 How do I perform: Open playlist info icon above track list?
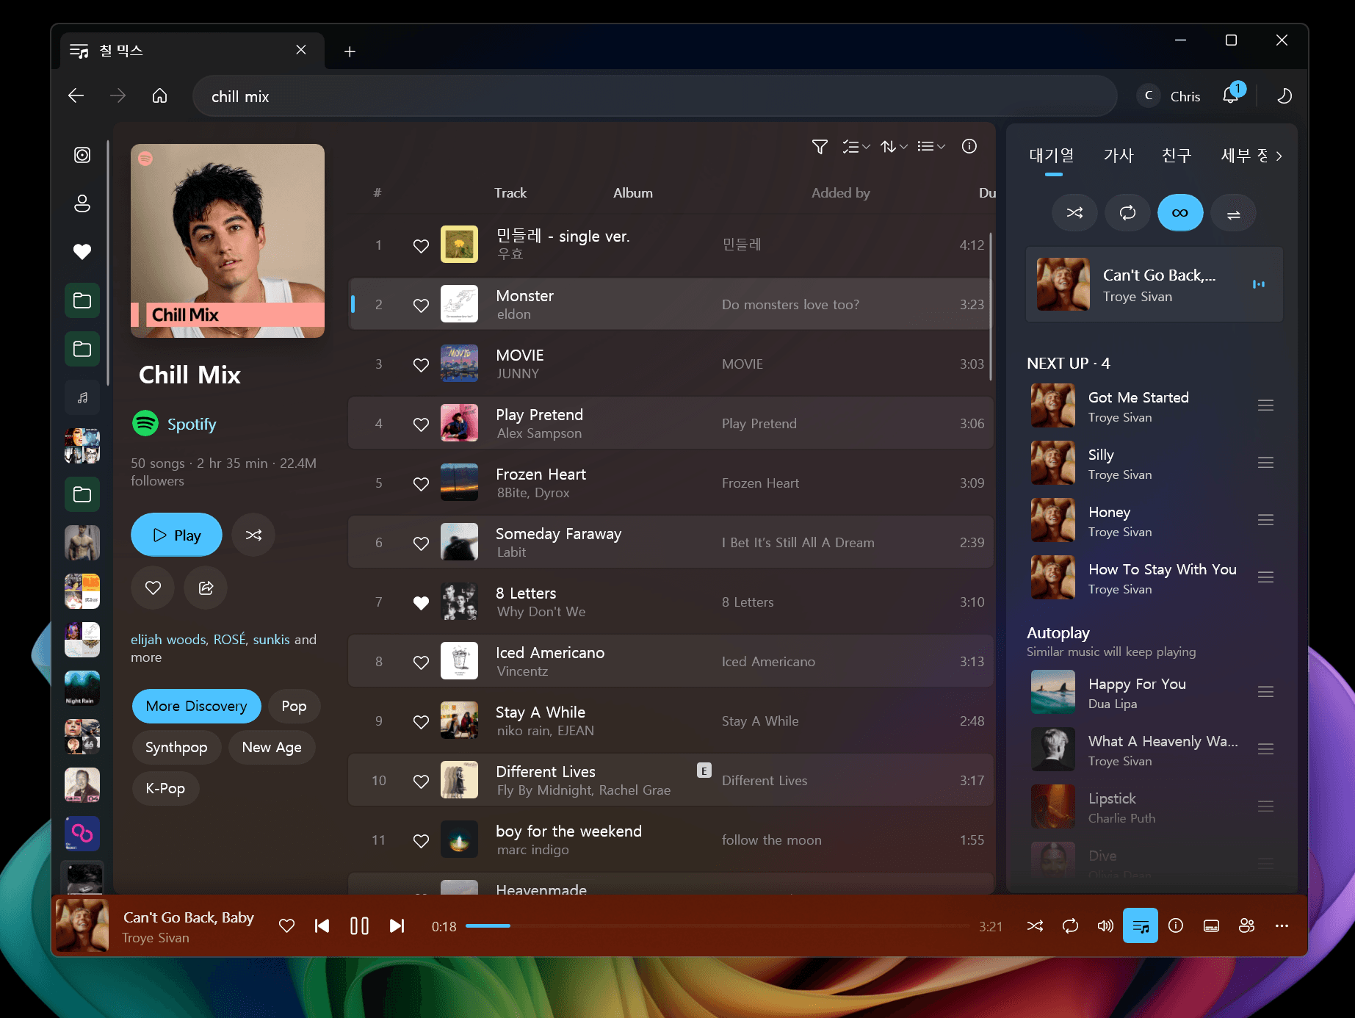(969, 146)
